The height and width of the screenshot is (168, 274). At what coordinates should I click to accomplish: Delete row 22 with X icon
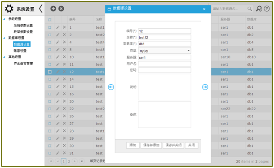(65, 108)
